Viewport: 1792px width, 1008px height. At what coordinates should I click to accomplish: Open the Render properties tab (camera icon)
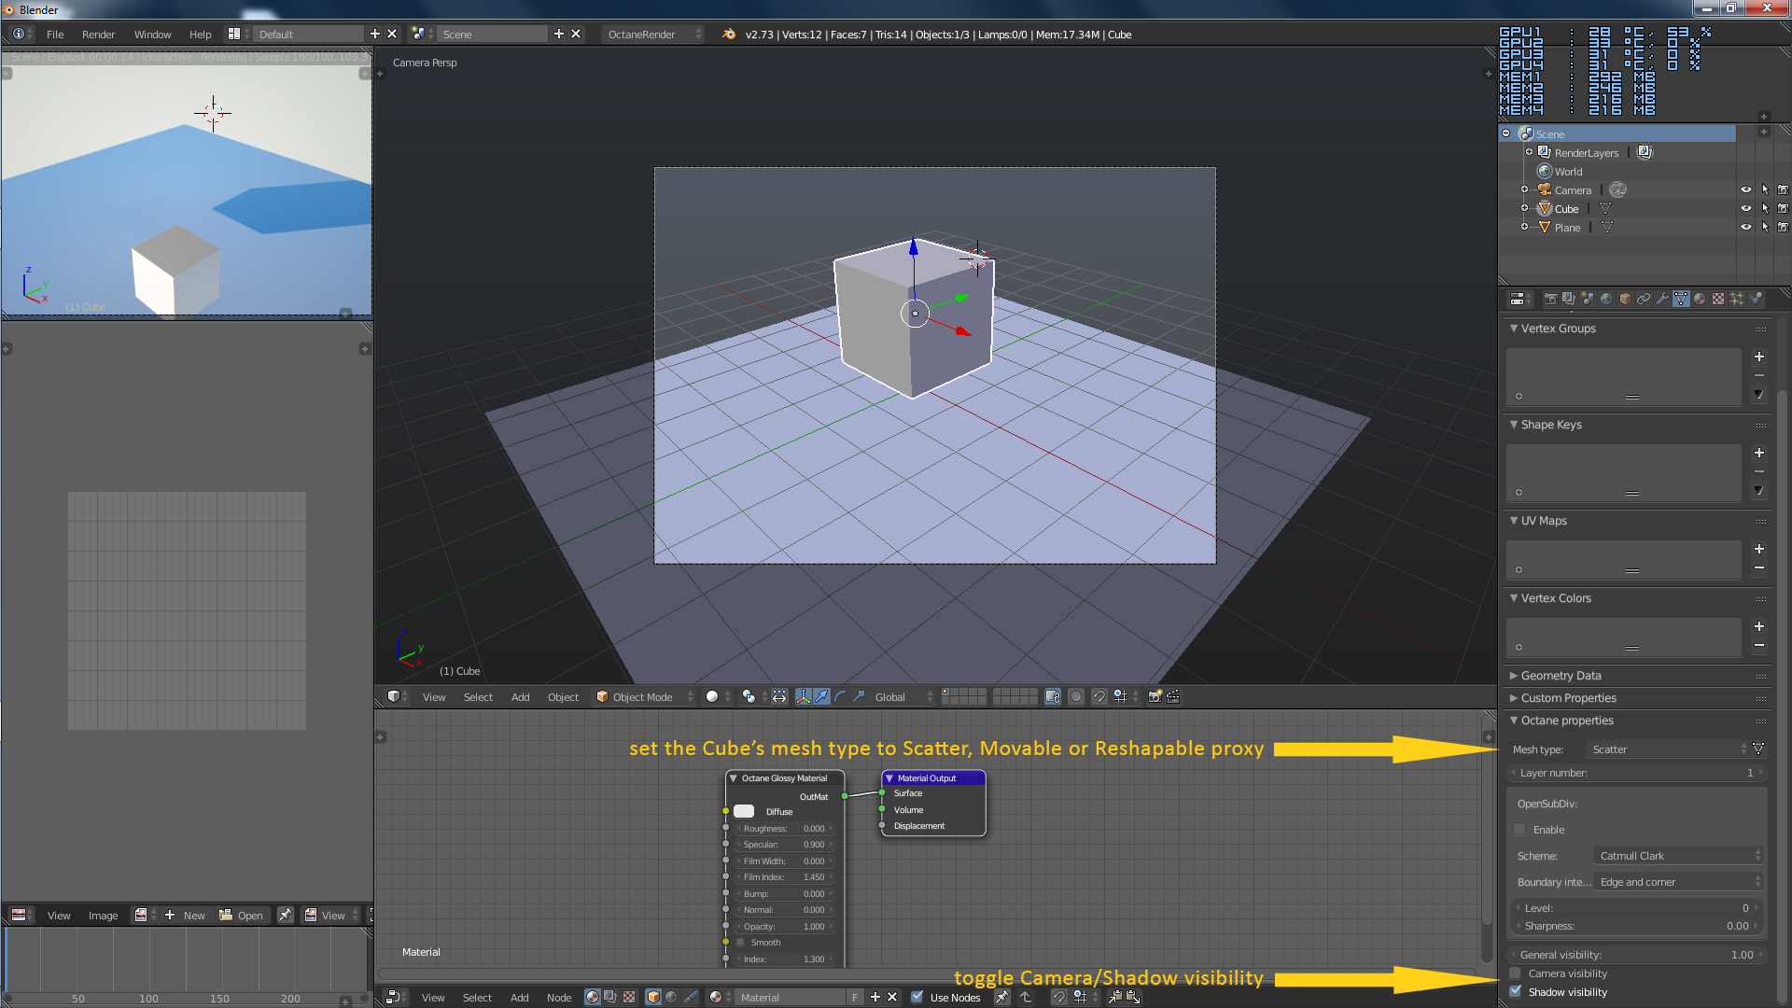pos(1550,299)
